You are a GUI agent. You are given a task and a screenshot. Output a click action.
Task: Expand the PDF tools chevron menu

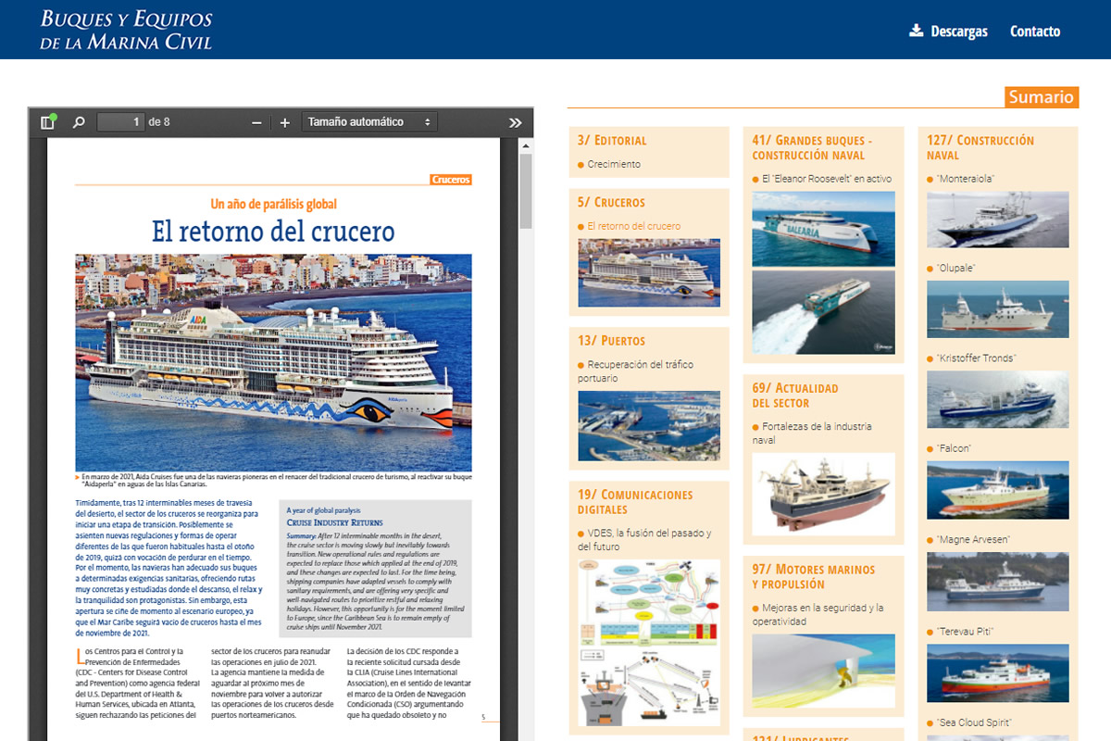click(x=516, y=122)
